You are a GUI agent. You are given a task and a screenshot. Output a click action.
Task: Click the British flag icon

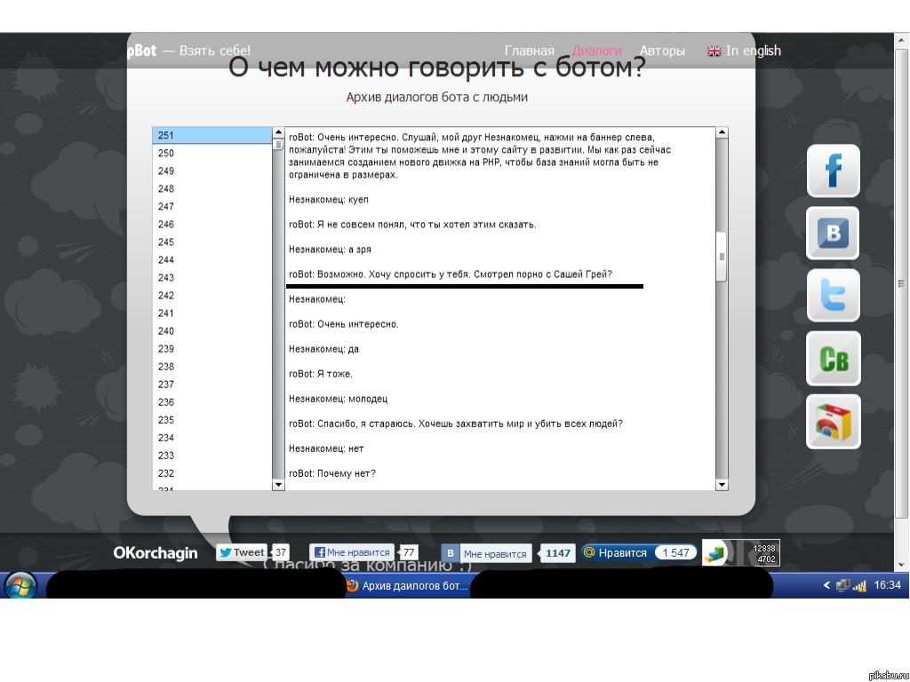[x=714, y=51]
